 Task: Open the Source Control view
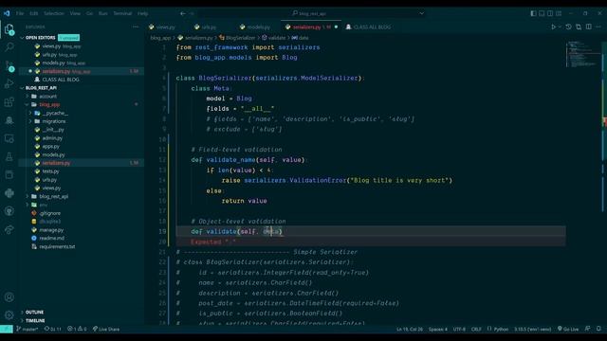pyautogui.click(x=9, y=65)
